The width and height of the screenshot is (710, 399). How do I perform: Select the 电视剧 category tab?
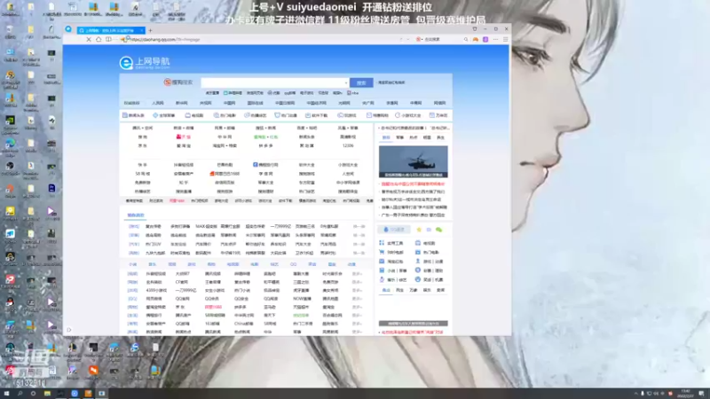(233, 264)
